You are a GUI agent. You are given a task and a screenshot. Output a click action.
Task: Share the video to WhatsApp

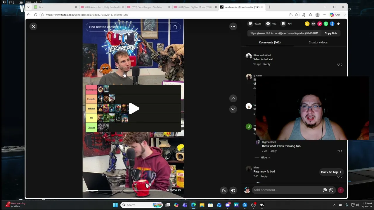[x=326, y=24]
